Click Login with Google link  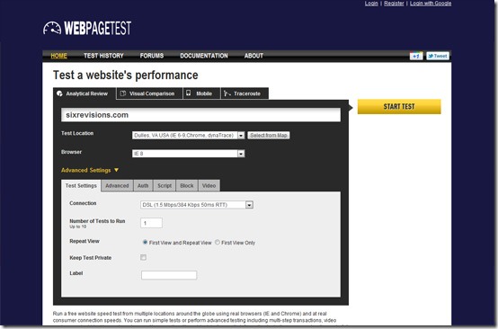431,4
